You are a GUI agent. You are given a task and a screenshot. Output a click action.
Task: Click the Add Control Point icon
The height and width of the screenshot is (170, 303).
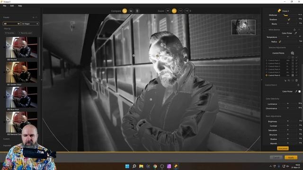[292, 53]
